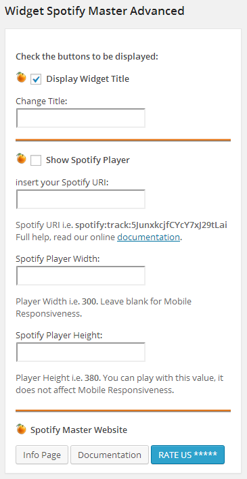Click the Spotify Master Website text

[x=78, y=430]
